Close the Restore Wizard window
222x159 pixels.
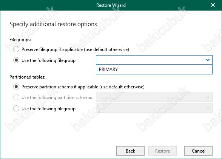213,5
